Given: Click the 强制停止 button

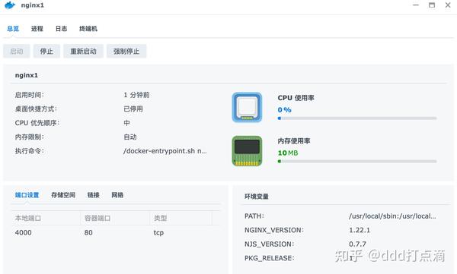Looking at the screenshot, I should 126,51.
